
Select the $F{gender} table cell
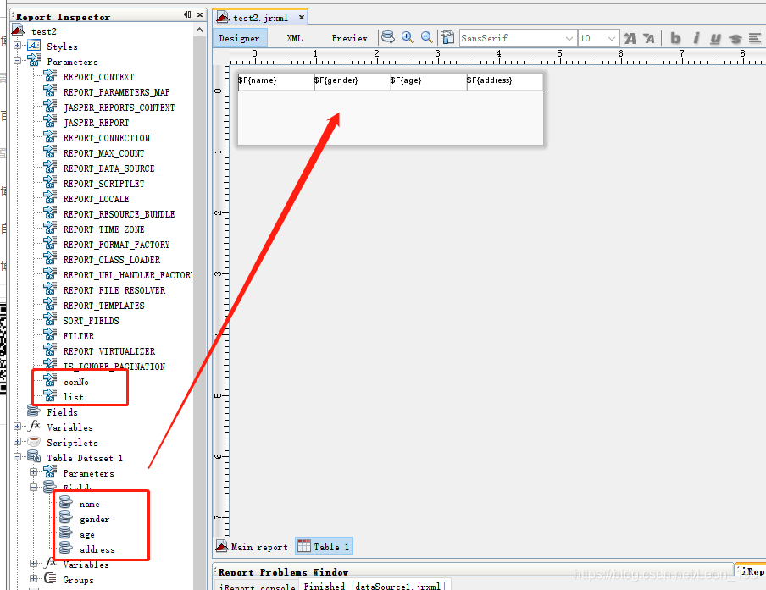coord(352,82)
